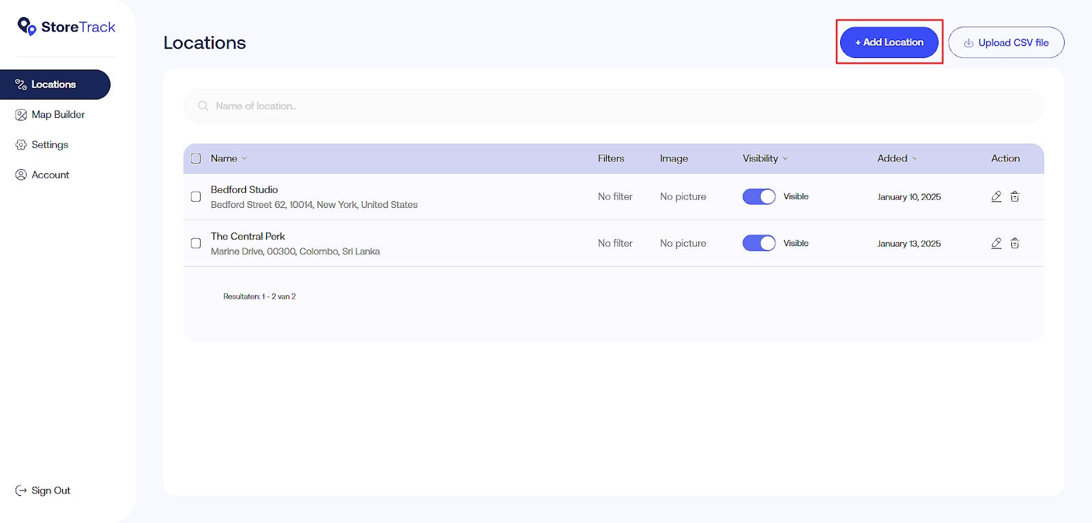The height and width of the screenshot is (523, 1092).
Task: Click the Locations page heading
Action: point(205,42)
